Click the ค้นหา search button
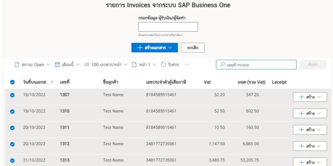Screen dimensions: 333x166 pos(313,65)
